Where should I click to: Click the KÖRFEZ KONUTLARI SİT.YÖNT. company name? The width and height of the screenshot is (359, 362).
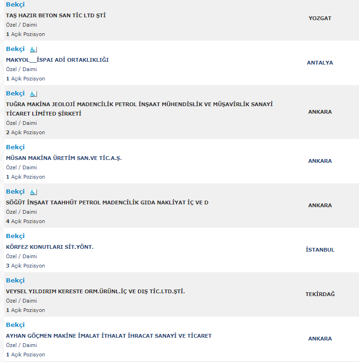tap(50, 247)
